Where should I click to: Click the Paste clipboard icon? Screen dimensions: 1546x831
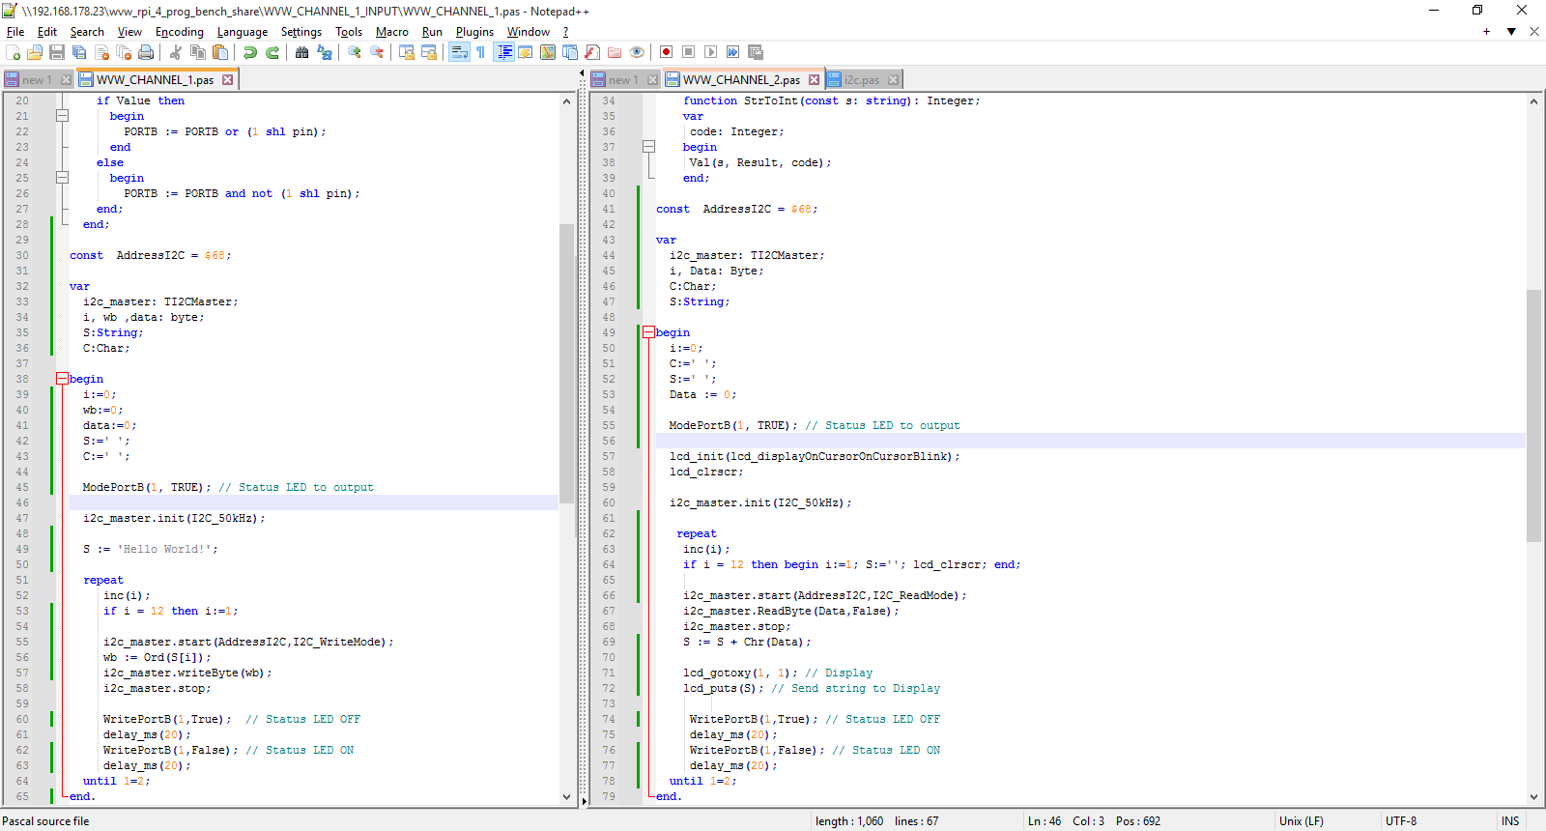[220, 52]
